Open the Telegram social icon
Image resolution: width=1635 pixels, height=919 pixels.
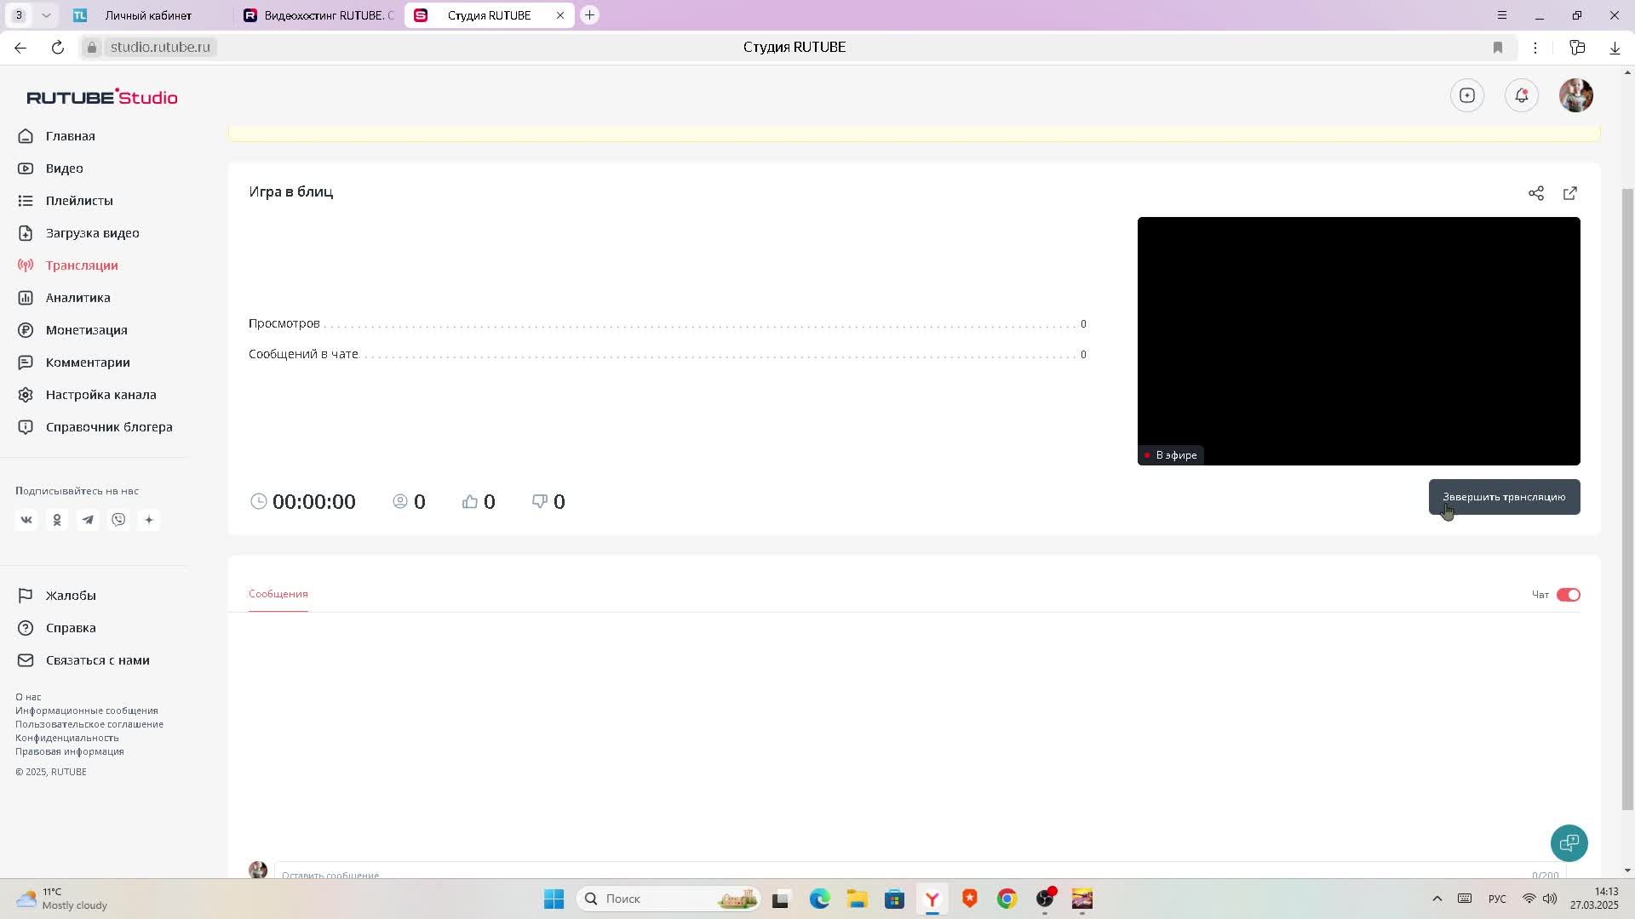click(x=88, y=520)
